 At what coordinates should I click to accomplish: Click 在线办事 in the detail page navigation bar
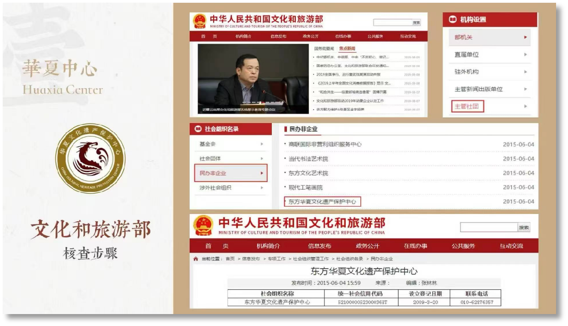tap(416, 246)
